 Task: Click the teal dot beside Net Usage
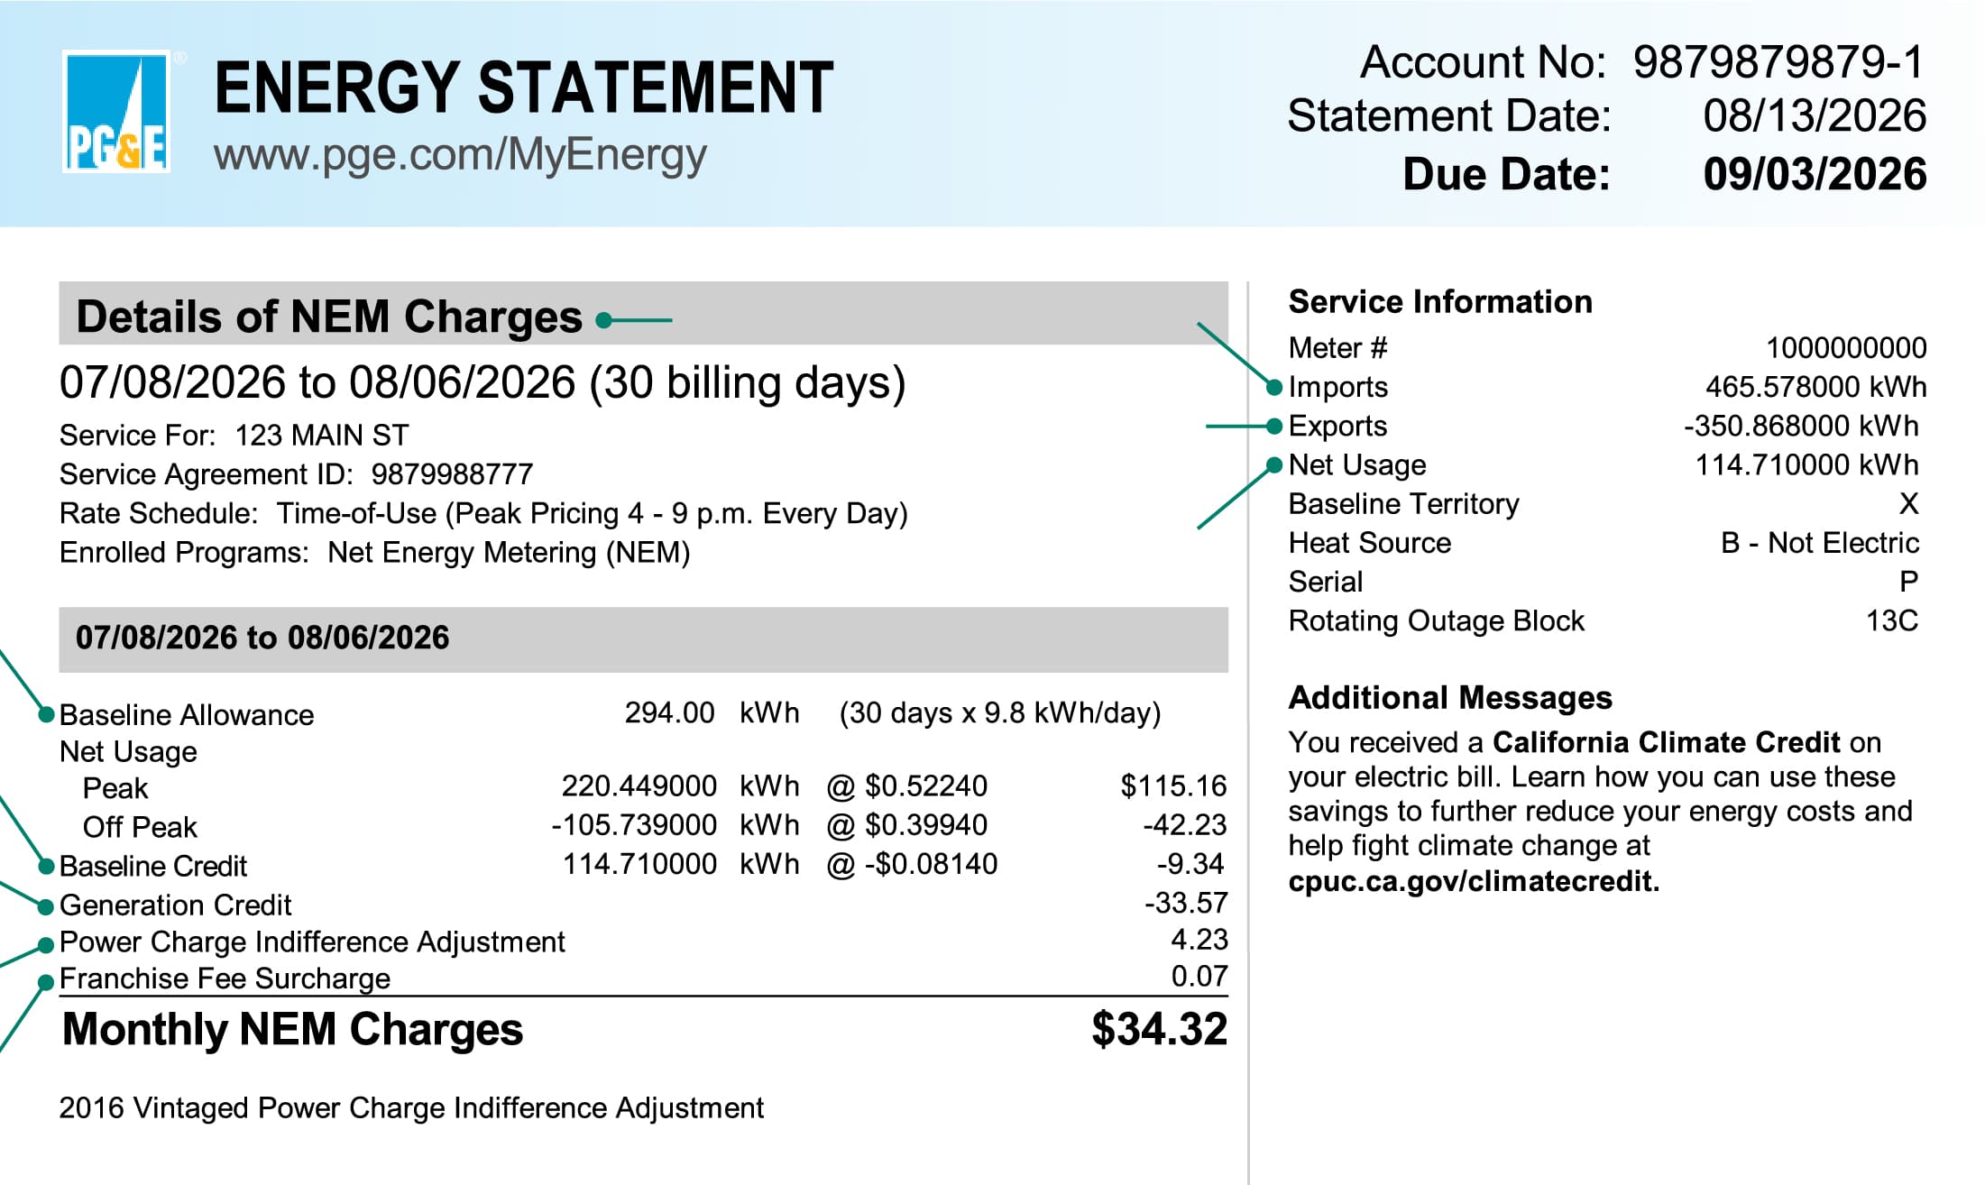pos(1273,465)
